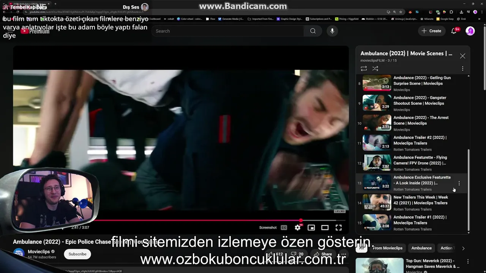Open a new browser tab

55,4
